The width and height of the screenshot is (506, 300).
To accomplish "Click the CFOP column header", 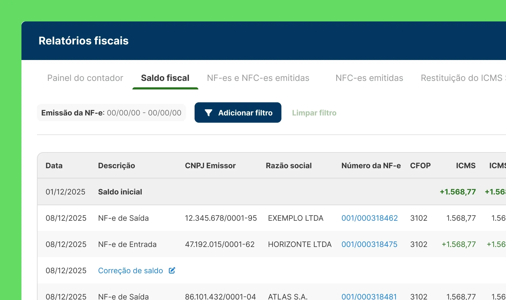I will 420,166.
